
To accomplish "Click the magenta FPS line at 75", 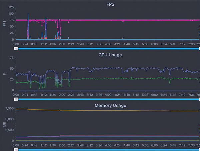I will [x=133, y=20].
